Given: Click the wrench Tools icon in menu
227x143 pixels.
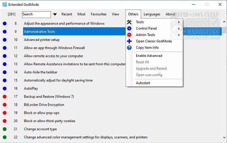Looking at the screenshot, I should tap(129, 22).
